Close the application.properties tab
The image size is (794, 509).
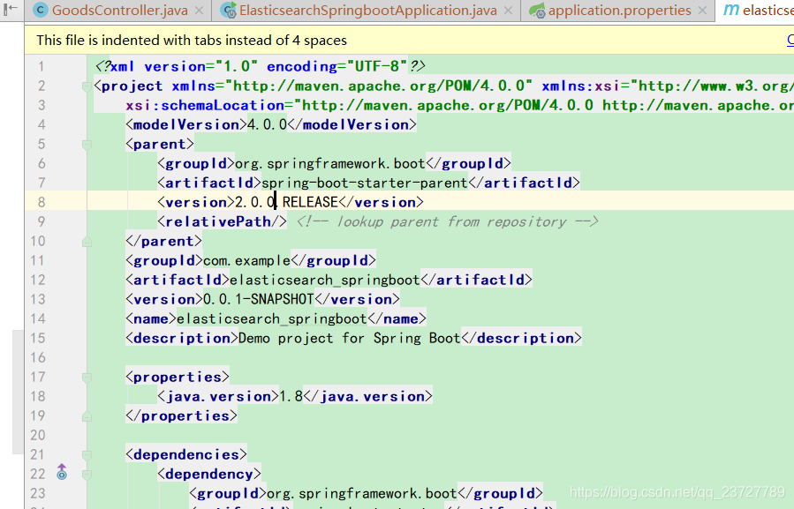702,11
